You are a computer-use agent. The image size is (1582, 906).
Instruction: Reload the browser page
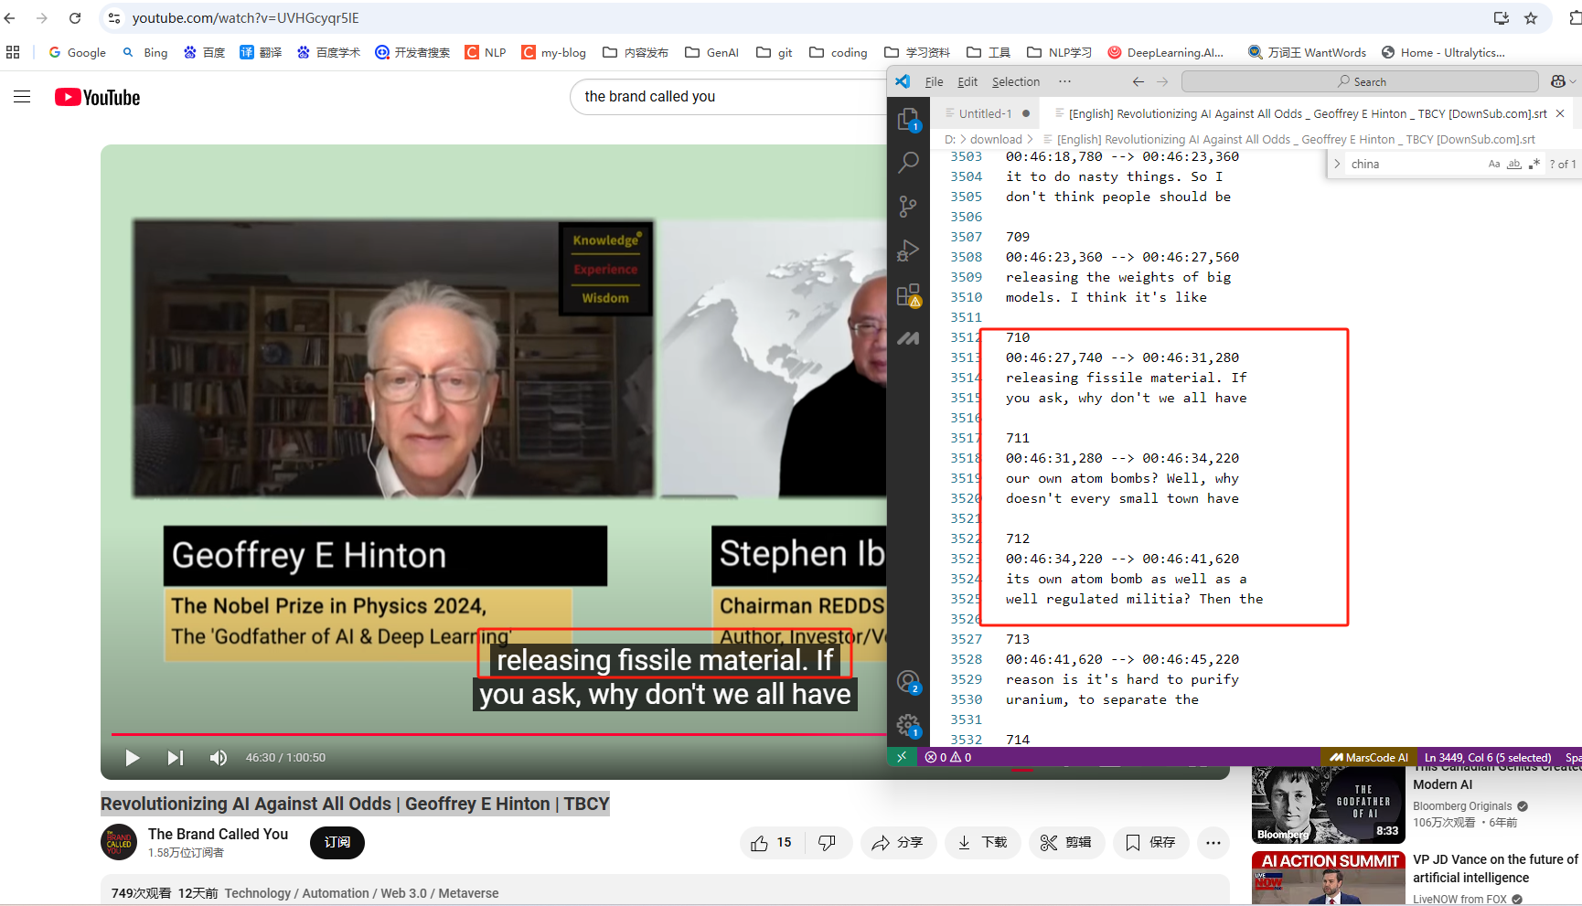pyautogui.click(x=75, y=17)
